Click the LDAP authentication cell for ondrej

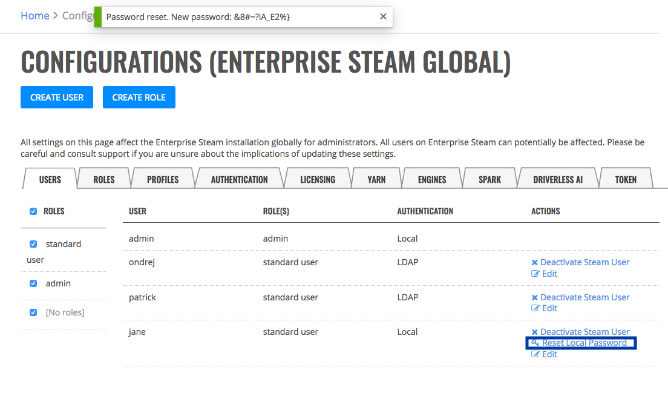click(408, 262)
